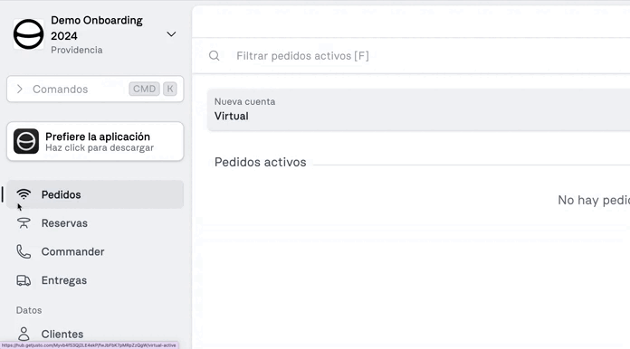
Task: Click the delivery truck Entregas icon
Action: click(24, 280)
